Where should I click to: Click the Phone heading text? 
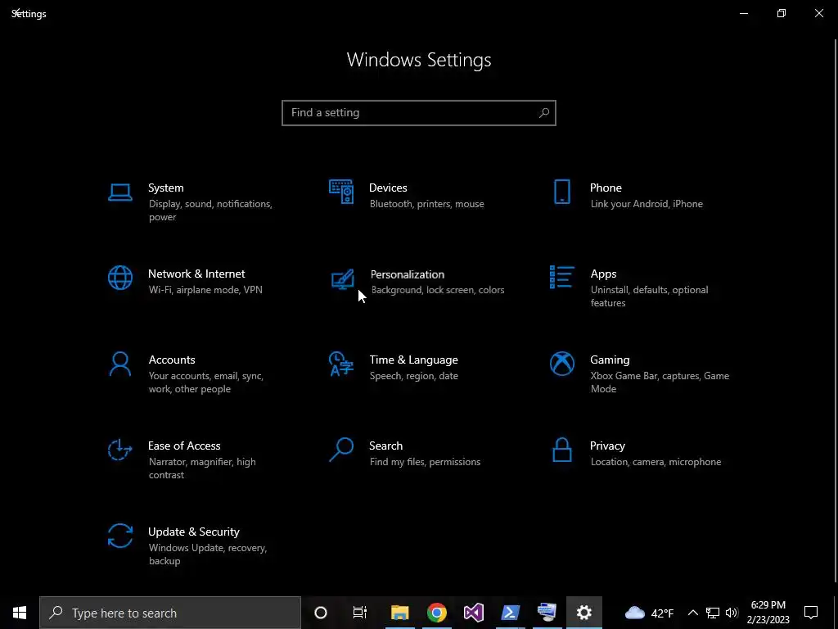(x=606, y=188)
